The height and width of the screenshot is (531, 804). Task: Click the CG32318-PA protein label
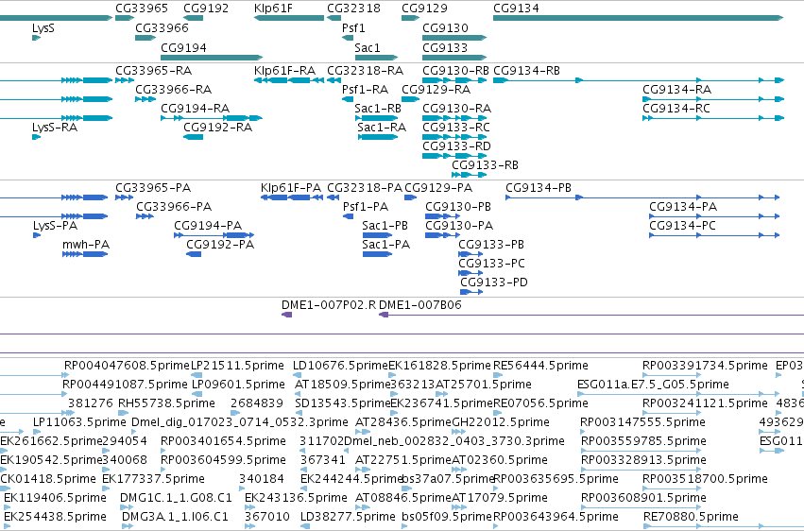pos(365,188)
